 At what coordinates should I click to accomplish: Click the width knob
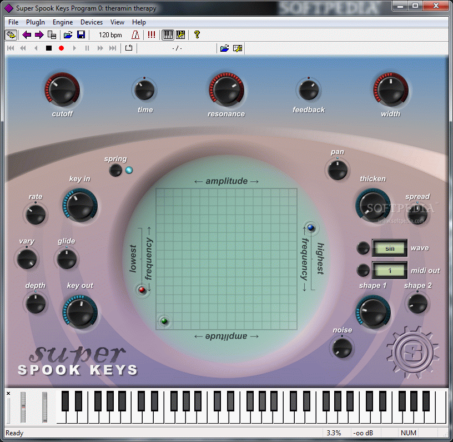[391, 90]
